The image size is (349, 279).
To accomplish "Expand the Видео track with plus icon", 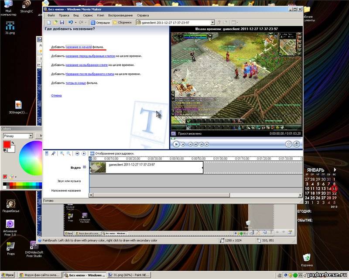I will tap(84, 167).
